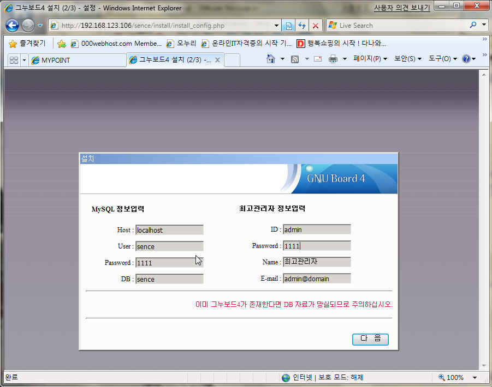Screen dimensions: 492x387
Task: Open the recent pages dropdown beside Forward
Action: tap(40, 26)
